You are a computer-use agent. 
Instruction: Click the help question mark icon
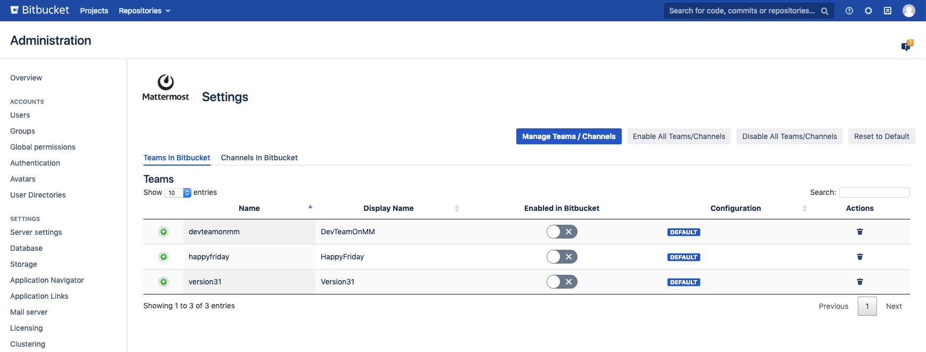pyautogui.click(x=849, y=11)
